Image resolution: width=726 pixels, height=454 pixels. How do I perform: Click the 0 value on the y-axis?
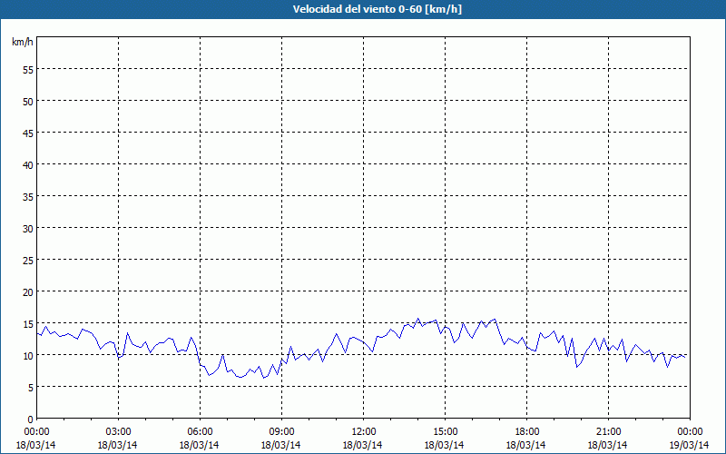click(31, 419)
